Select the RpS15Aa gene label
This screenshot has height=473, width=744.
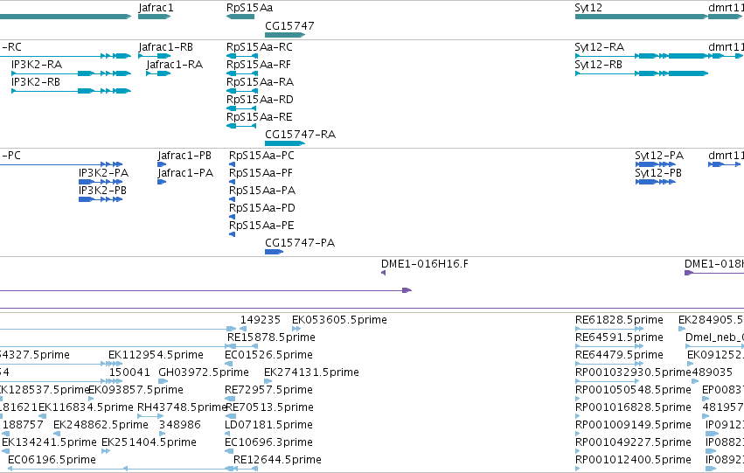click(x=249, y=8)
